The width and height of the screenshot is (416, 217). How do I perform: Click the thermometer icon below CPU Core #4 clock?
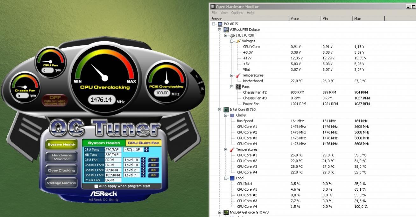coord(232,150)
